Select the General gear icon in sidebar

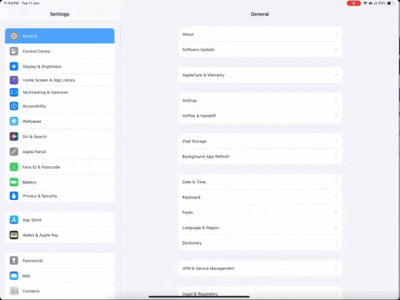coord(14,36)
